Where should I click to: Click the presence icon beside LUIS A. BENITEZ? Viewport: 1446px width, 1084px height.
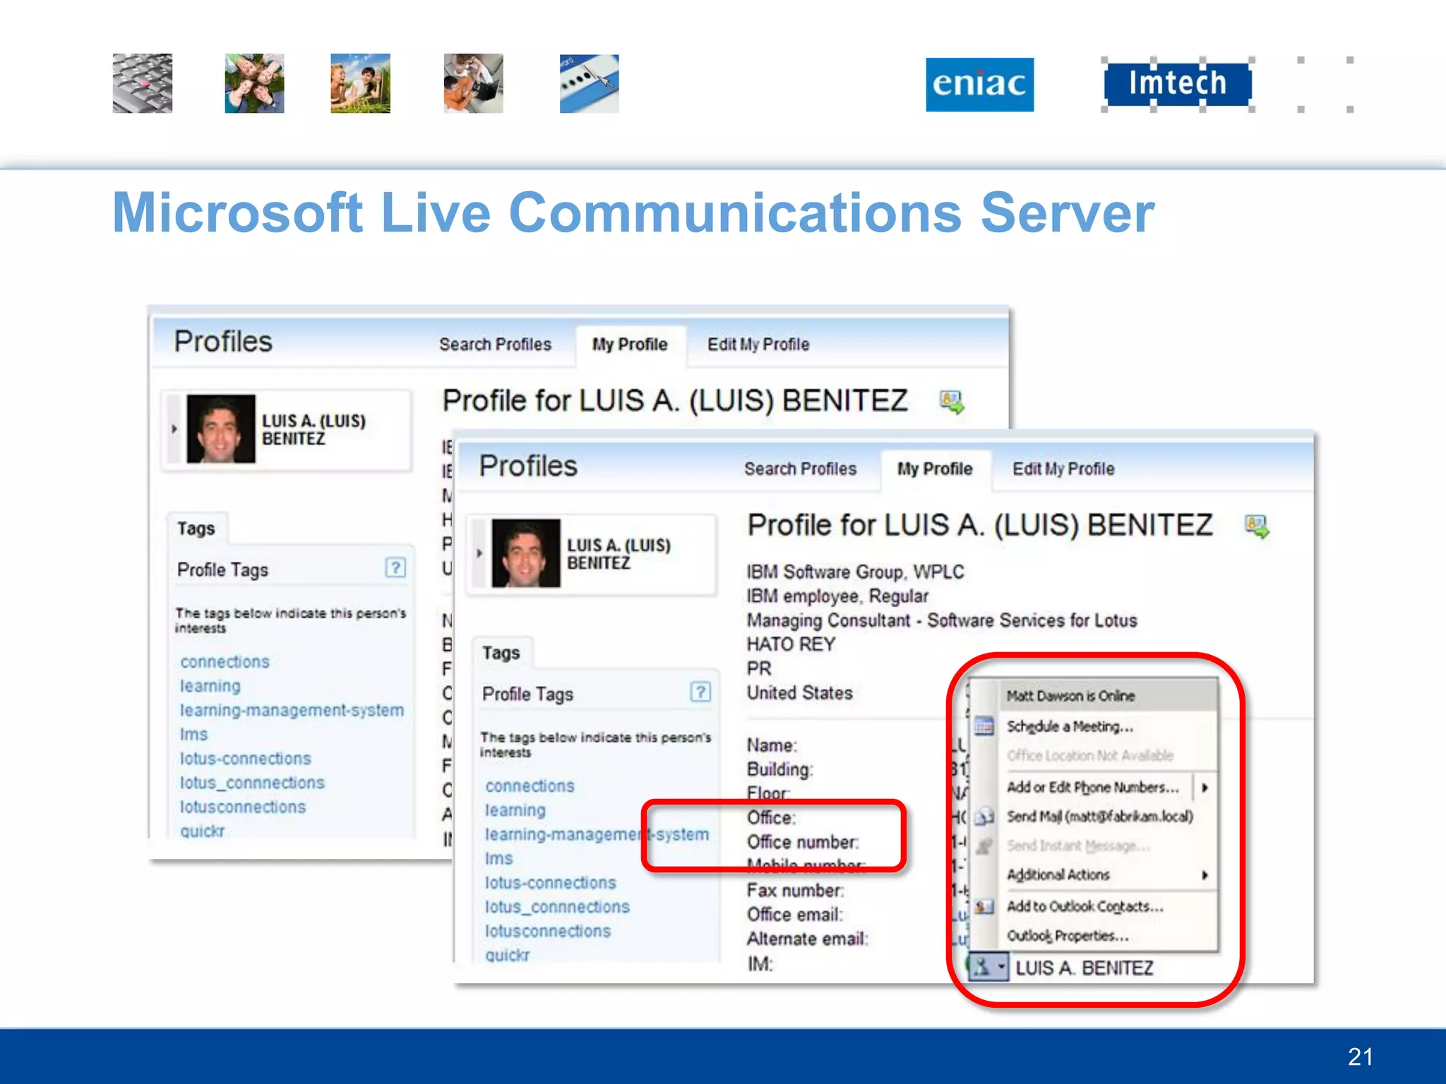coord(980,968)
